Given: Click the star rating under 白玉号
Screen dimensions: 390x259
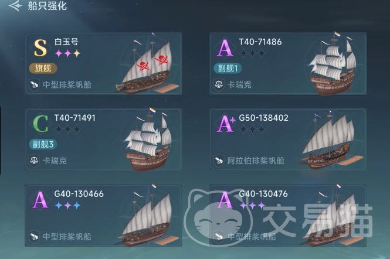Looking at the screenshot, I should tap(67, 53).
